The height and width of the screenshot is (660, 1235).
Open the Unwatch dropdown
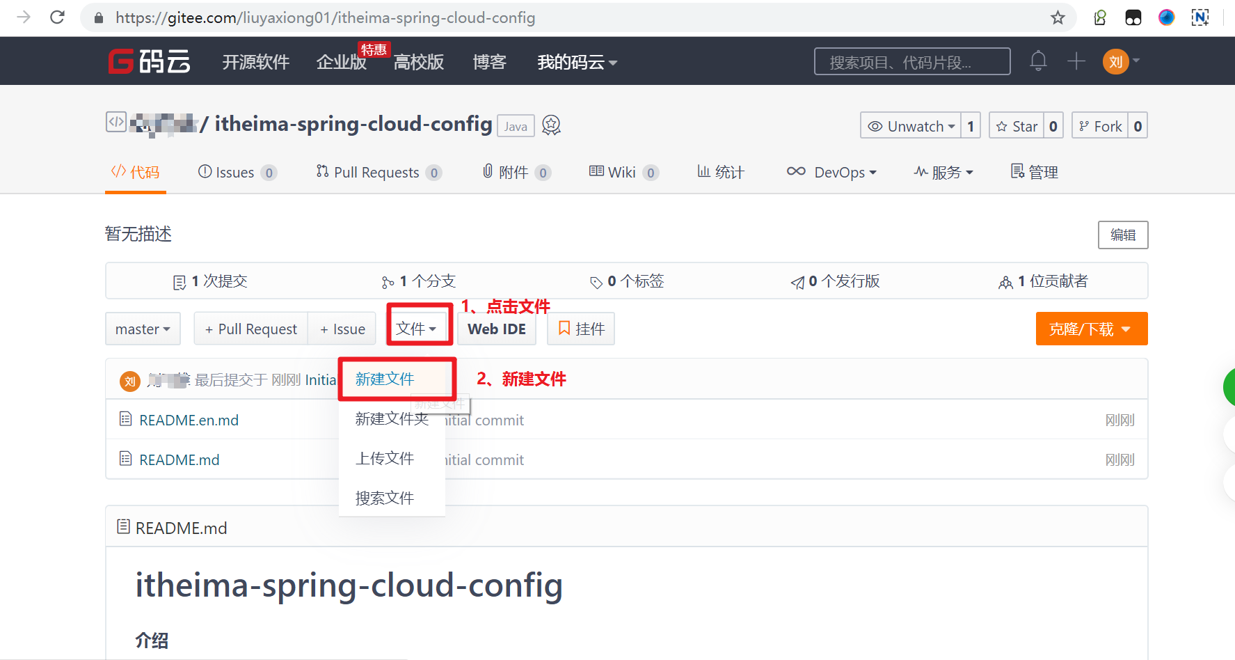click(x=911, y=126)
